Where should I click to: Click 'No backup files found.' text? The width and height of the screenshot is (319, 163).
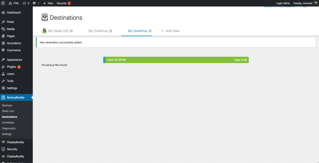pyautogui.click(x=55, y=65)
